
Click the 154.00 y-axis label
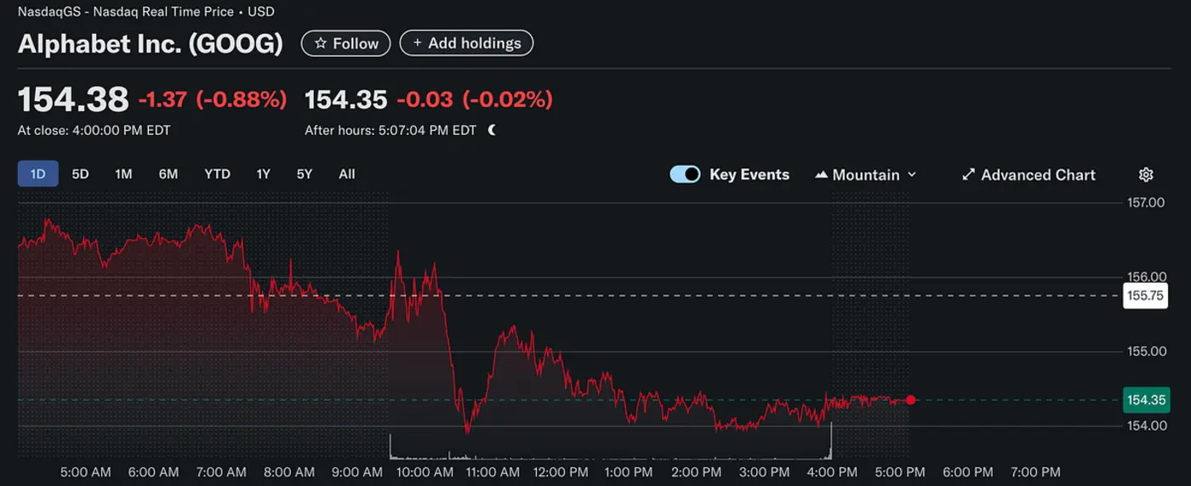click(x=1145, y=426)
